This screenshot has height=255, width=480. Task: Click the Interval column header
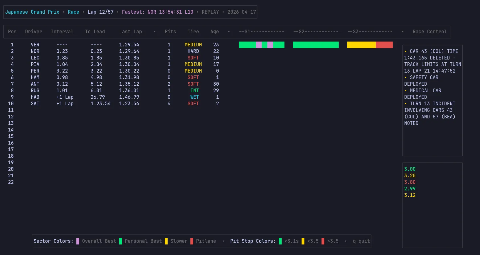click(x=62, y=32)
